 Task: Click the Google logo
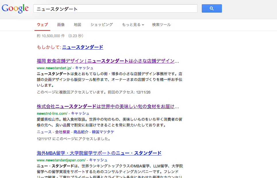[x=15, y=9]
